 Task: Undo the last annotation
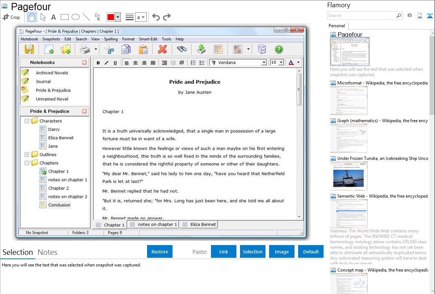[x=156, y=17]
